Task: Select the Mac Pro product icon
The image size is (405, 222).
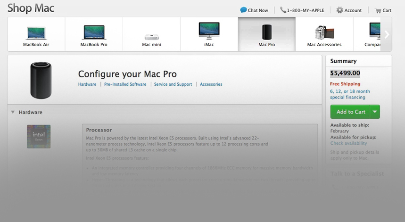Action: pos(267,32)
